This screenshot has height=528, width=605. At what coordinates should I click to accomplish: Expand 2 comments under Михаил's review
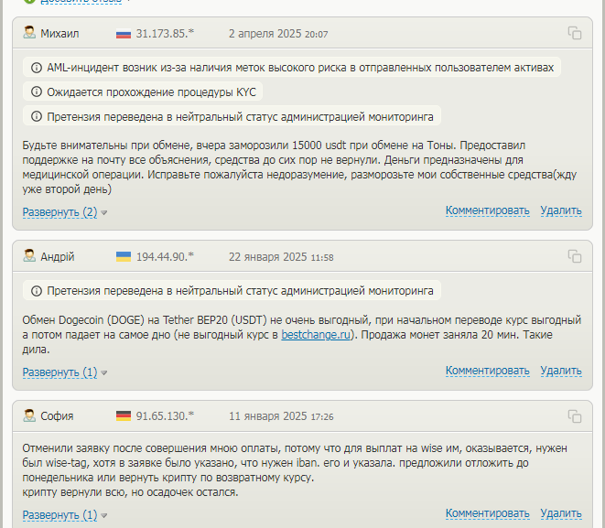coord(59,212)
